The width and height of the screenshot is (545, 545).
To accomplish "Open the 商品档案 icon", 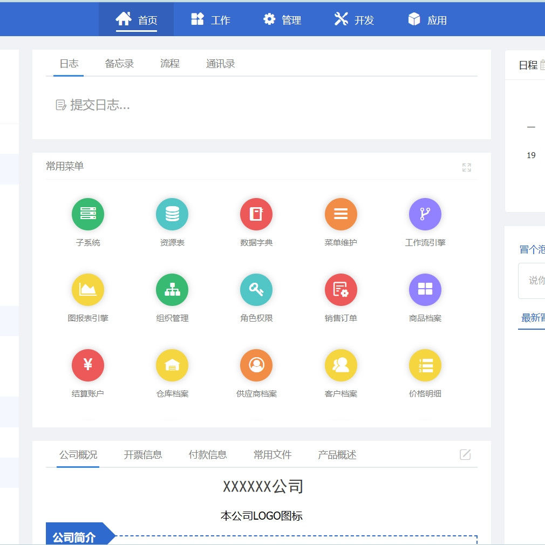I will 425,290.
